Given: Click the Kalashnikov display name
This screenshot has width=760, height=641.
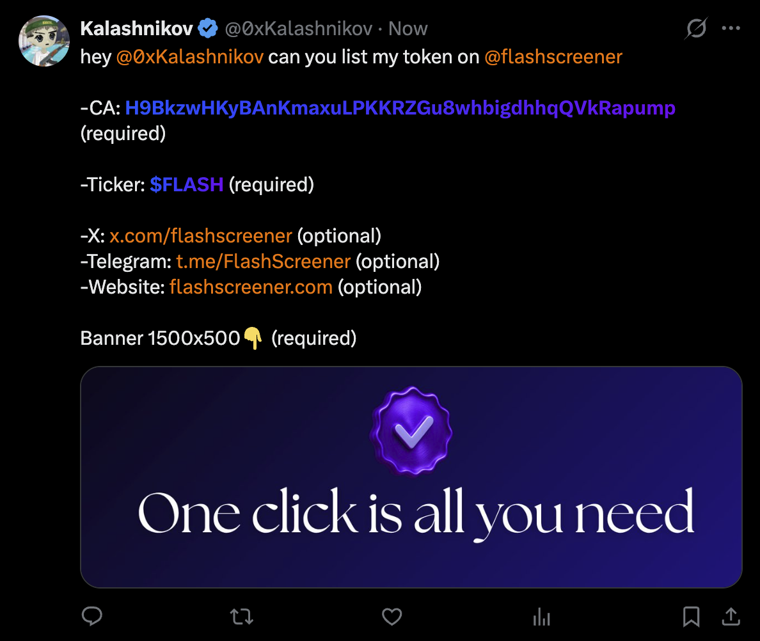Looking at the screenshot, I should (x=136, y=28).
